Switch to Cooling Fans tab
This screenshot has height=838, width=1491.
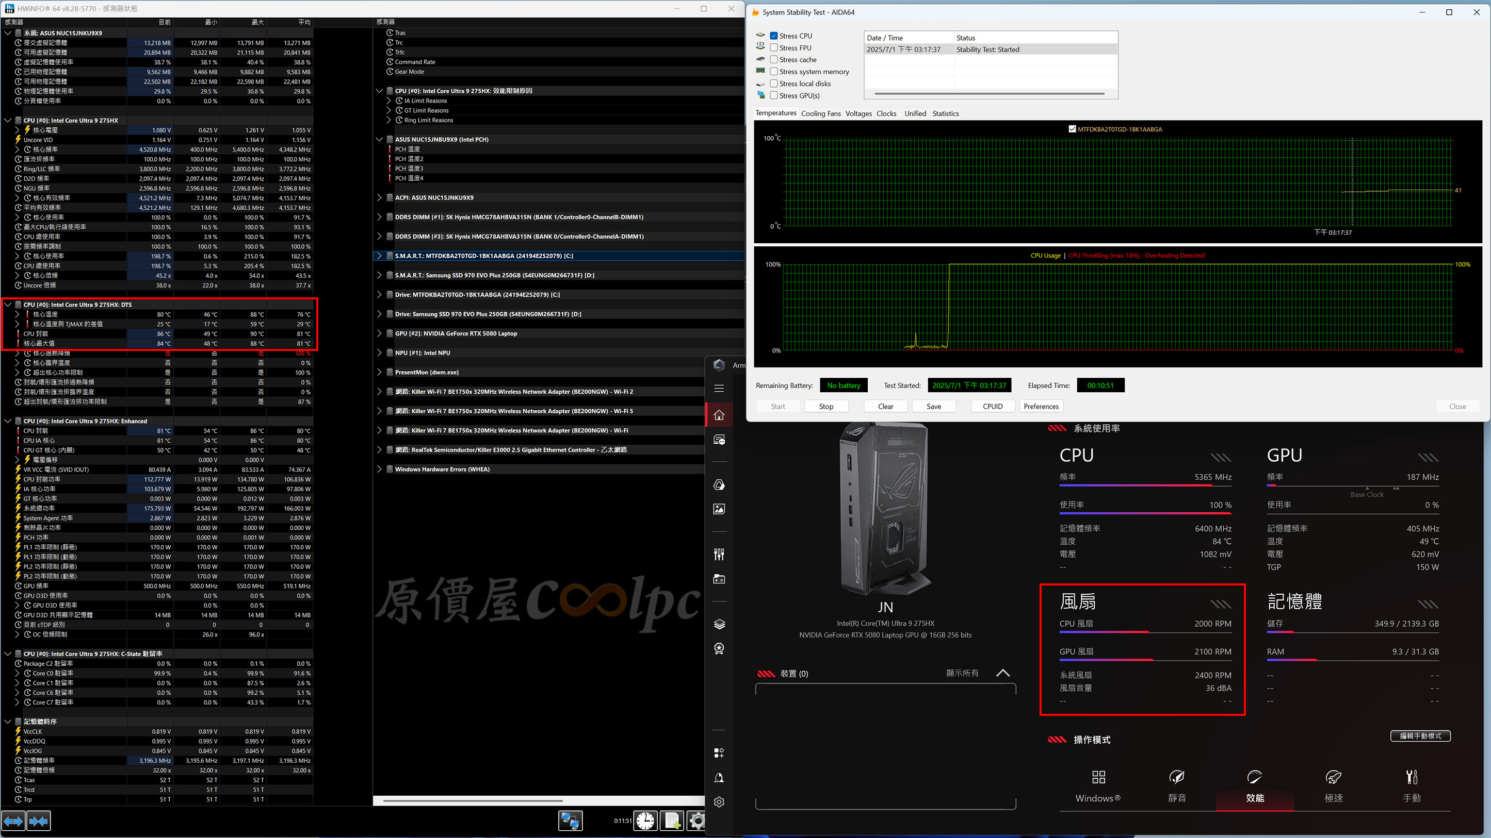point(821,113)
